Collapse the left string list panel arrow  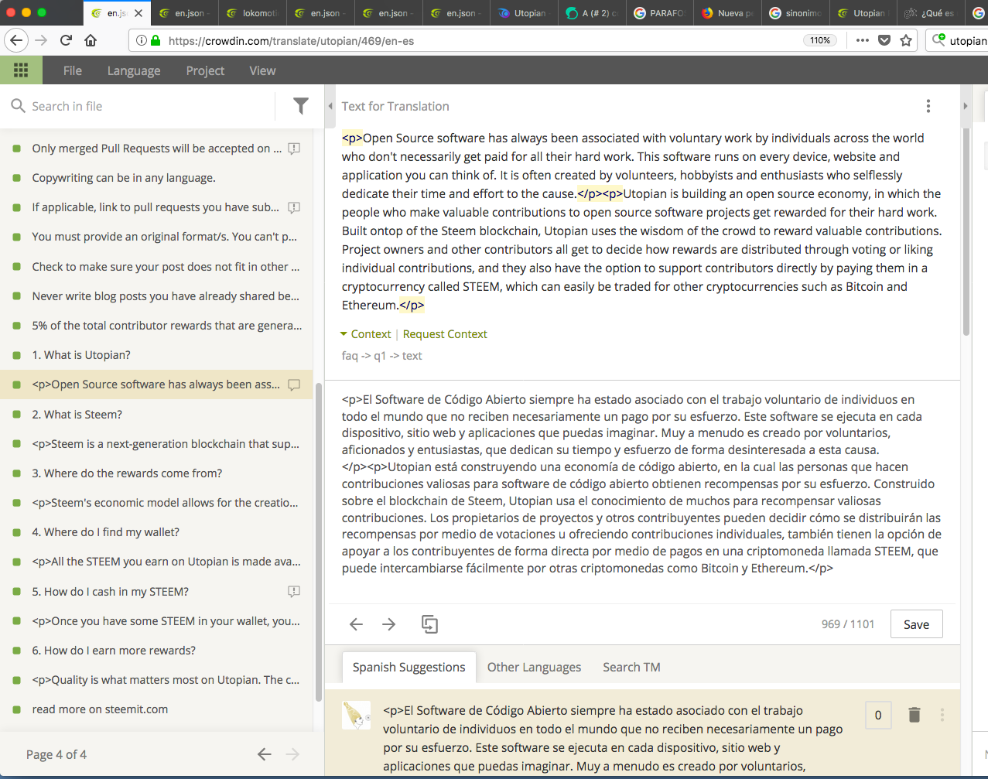click(330, 106)
